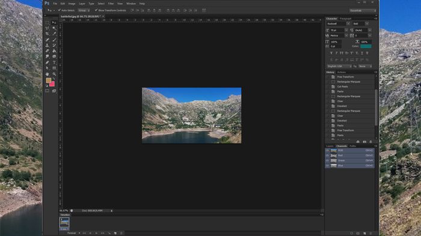The height and width of the screenshot is (236, 421).
Task: Hide the Red channel visibility
Action: click(327, 156)
